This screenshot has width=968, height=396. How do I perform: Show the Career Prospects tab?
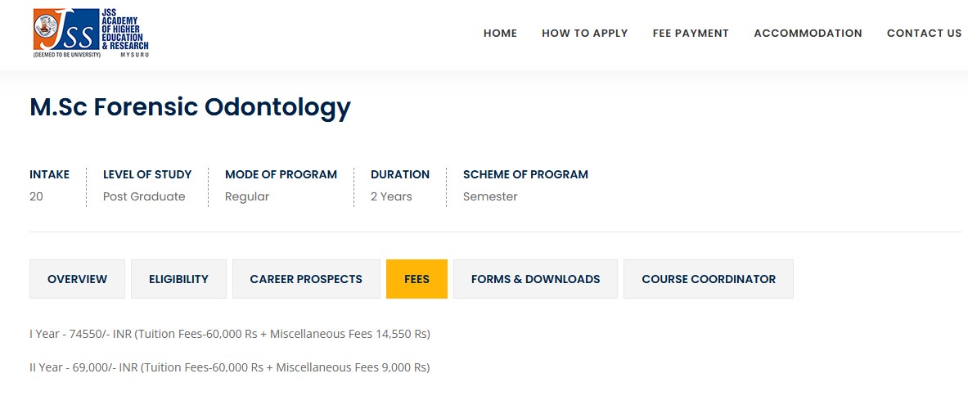306,279
